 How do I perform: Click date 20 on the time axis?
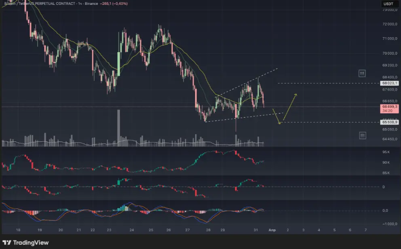pos(61,230)
